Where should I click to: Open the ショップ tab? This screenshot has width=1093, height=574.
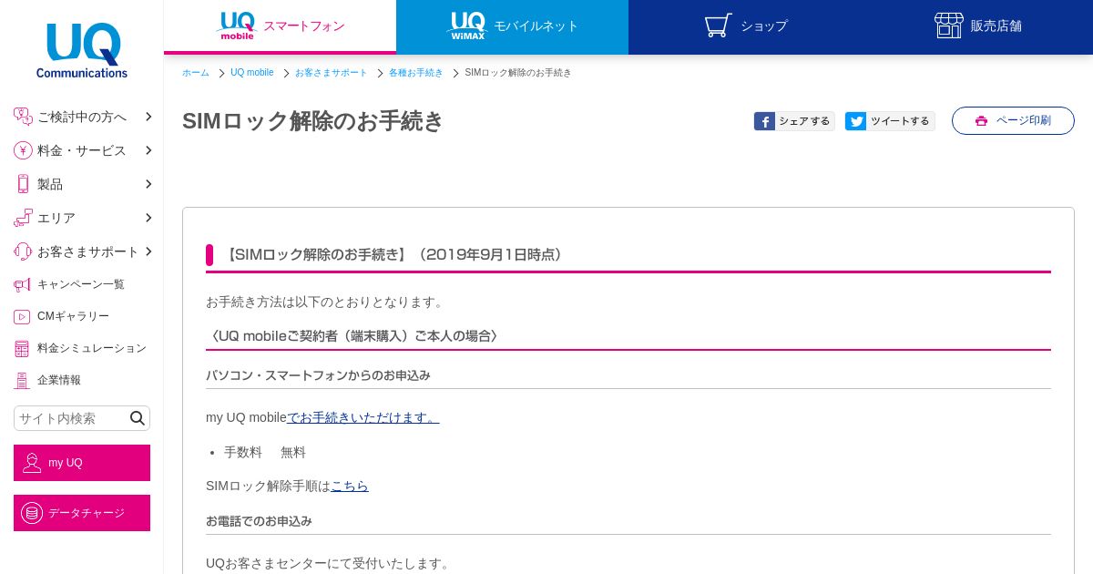(x=744, y=26)
